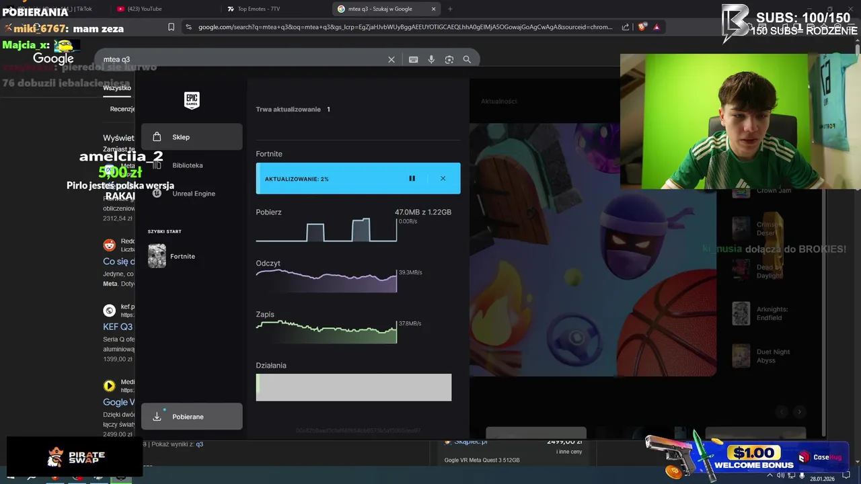The width and height of the screenshot is (861, 484).
Task: Click the AKTUALIZOWANIE: 2% progress bar
Action: [358, 179]
